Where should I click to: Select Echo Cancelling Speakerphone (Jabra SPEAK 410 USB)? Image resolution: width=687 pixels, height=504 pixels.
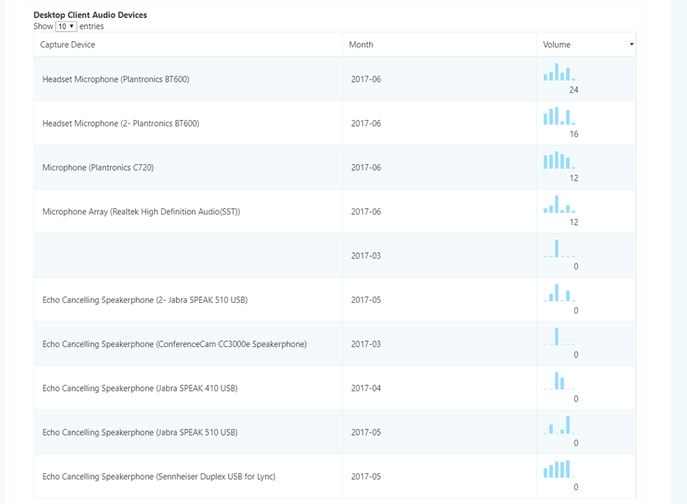[x=140, y=388]
